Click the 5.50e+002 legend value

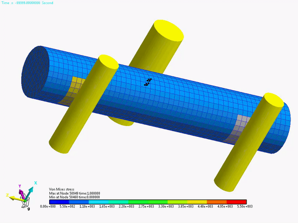[x=67, y=206]
